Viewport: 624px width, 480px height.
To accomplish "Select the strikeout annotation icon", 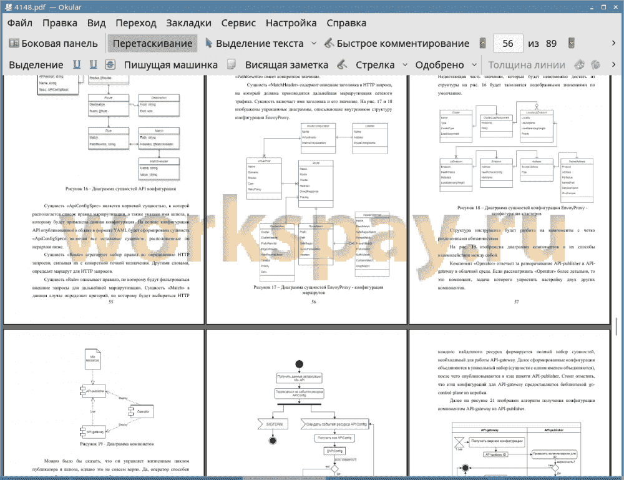I will (110, 64).
